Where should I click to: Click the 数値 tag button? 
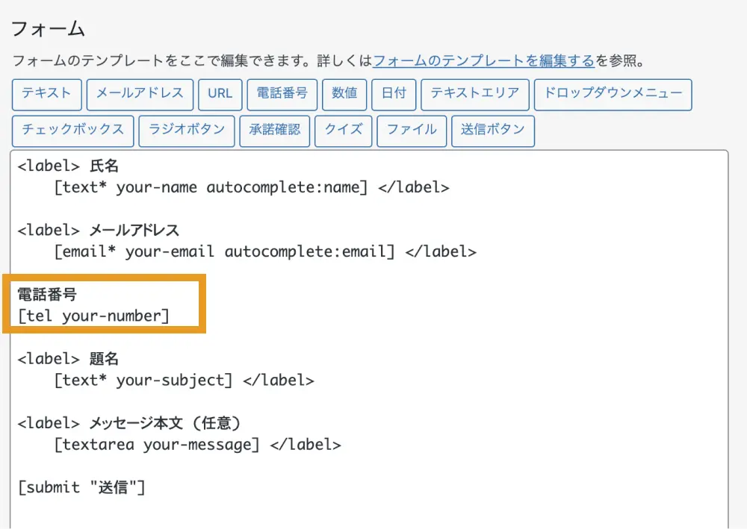coord(344,94)
